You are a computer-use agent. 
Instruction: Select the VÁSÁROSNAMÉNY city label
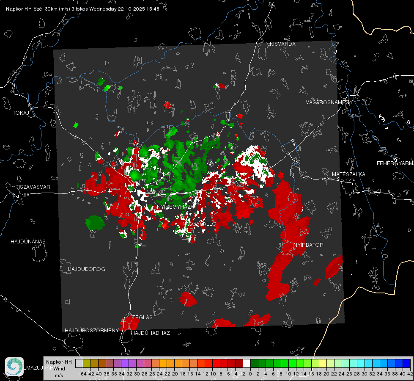pos(329,102)
